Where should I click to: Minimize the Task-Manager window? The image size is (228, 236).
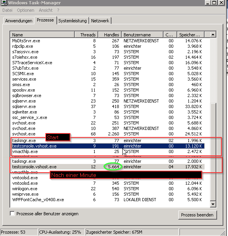coord(208,3)
